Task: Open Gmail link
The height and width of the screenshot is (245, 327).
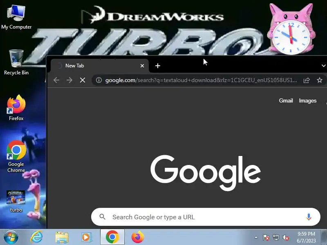Action: click(x=286, y=100)
